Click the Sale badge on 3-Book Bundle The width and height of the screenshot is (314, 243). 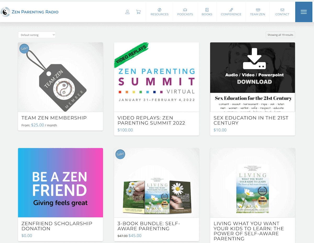pos(120,154)
